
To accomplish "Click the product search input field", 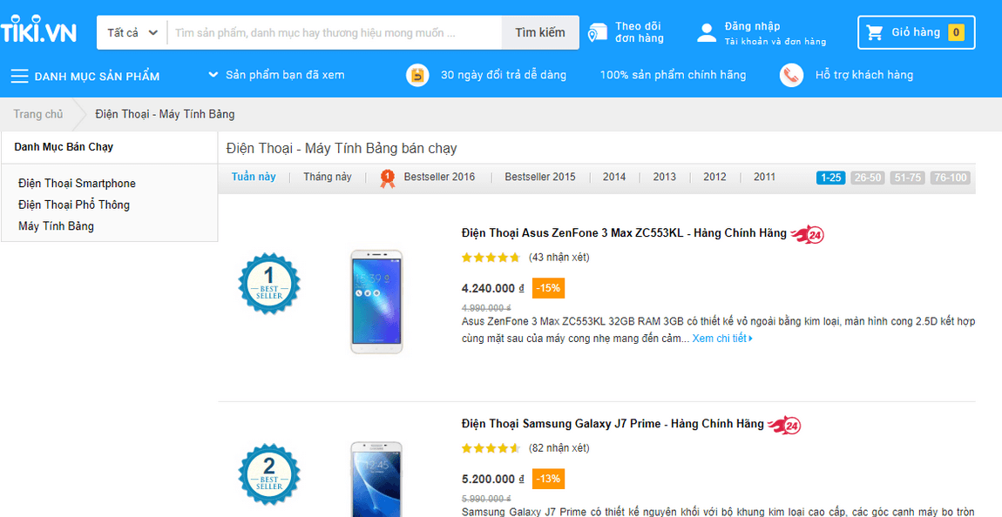I will (335, 32).
